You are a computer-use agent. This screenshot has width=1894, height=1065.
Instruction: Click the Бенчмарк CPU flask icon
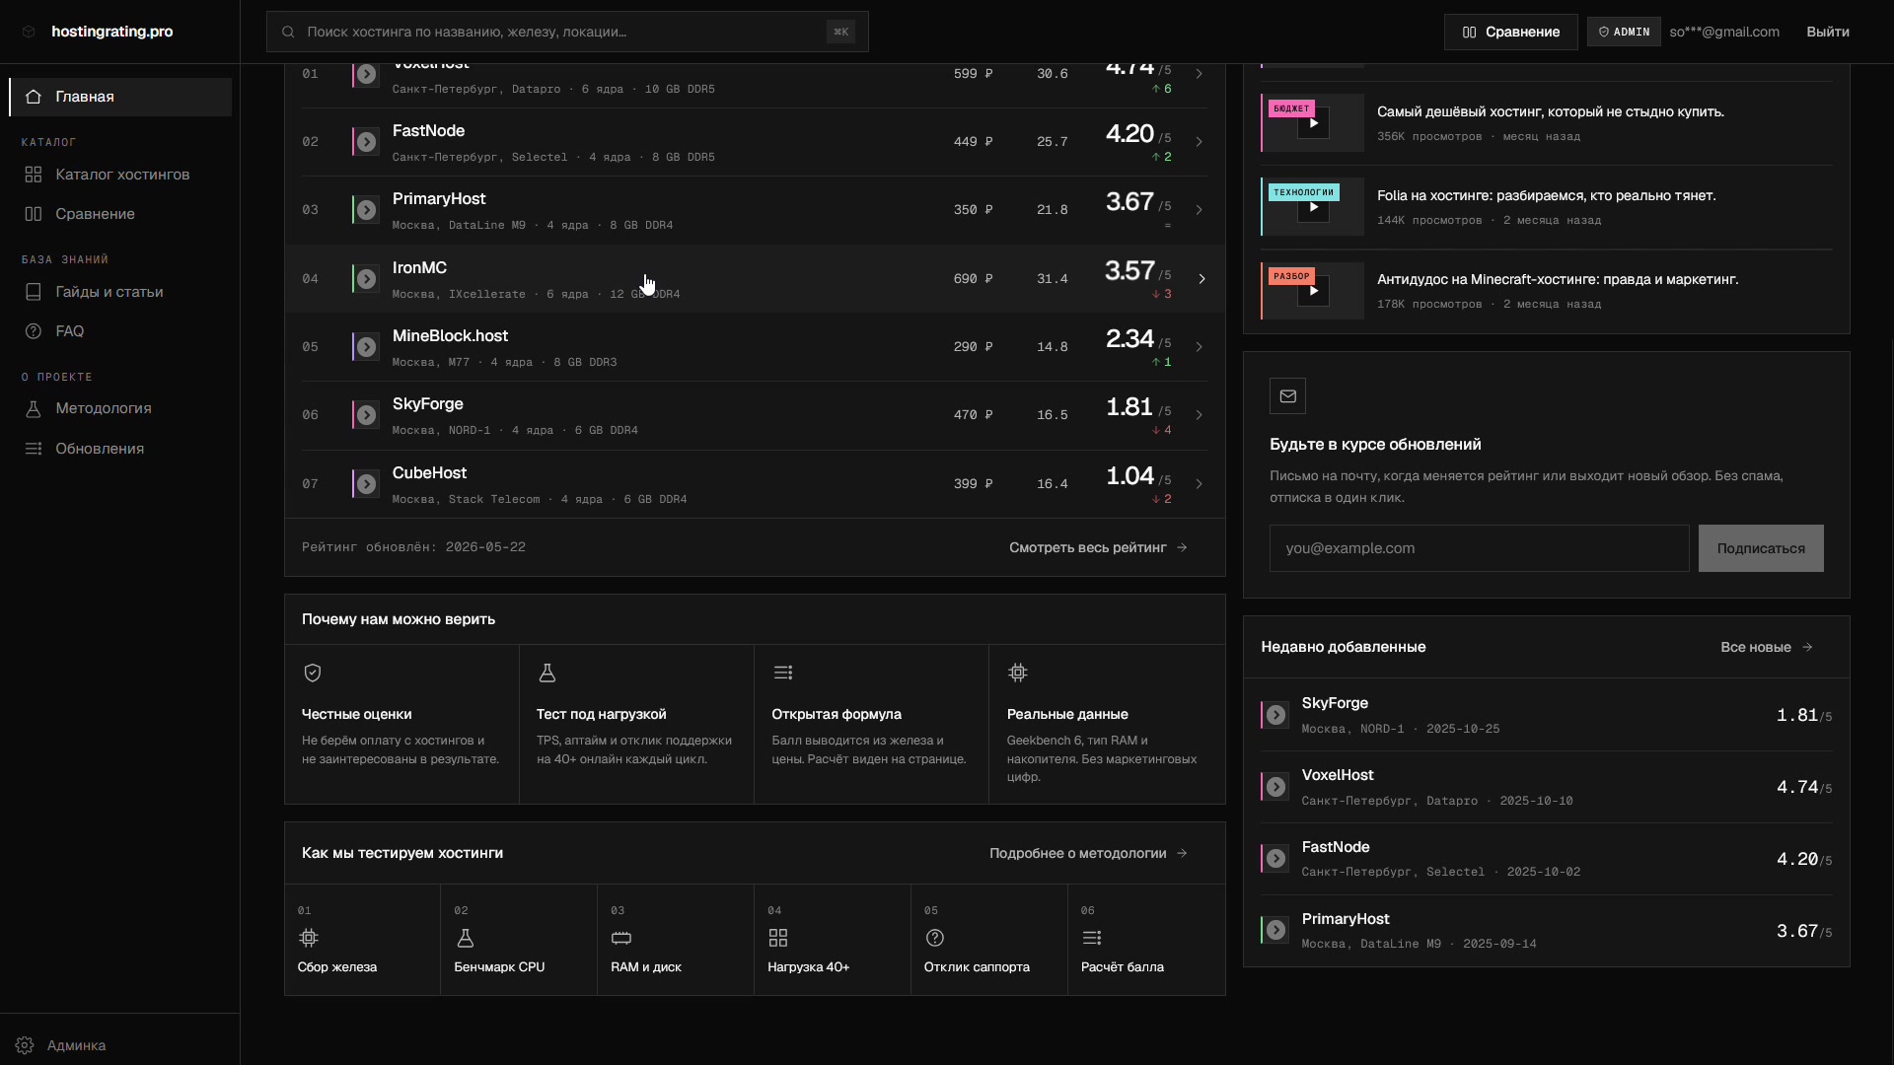[466, 938]
